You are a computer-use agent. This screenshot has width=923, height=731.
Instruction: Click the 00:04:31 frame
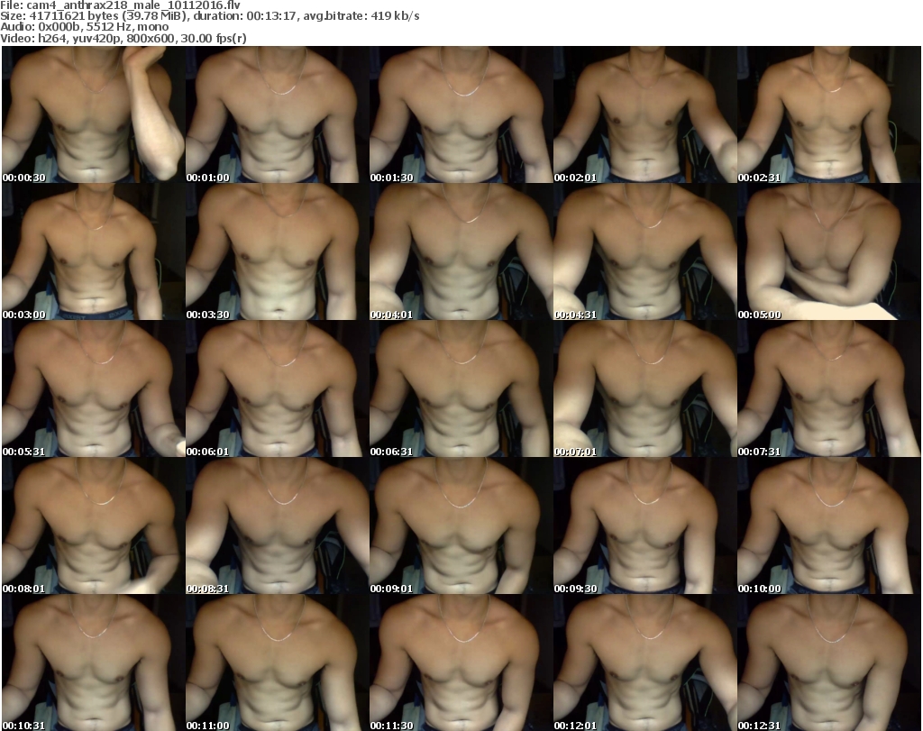pyautogui.click(x=644, y=251)
